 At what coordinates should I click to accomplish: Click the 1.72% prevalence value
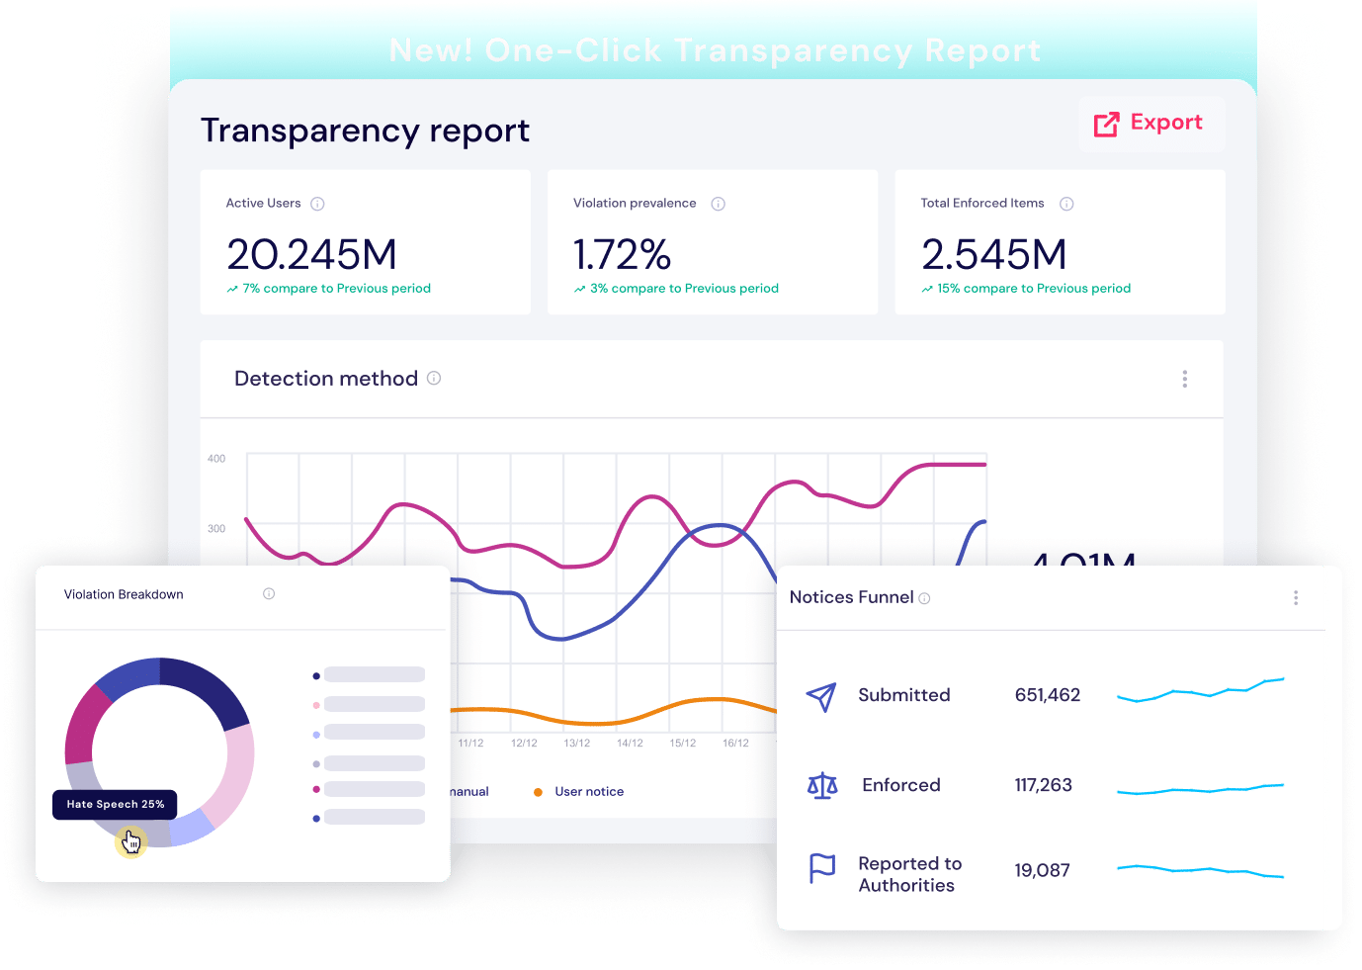coord(623,254)
